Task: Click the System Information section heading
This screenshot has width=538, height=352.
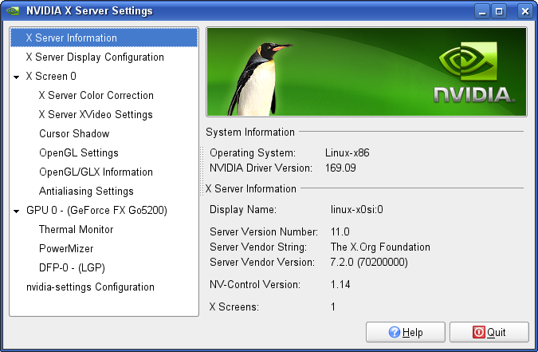Action: click(250, 132)
